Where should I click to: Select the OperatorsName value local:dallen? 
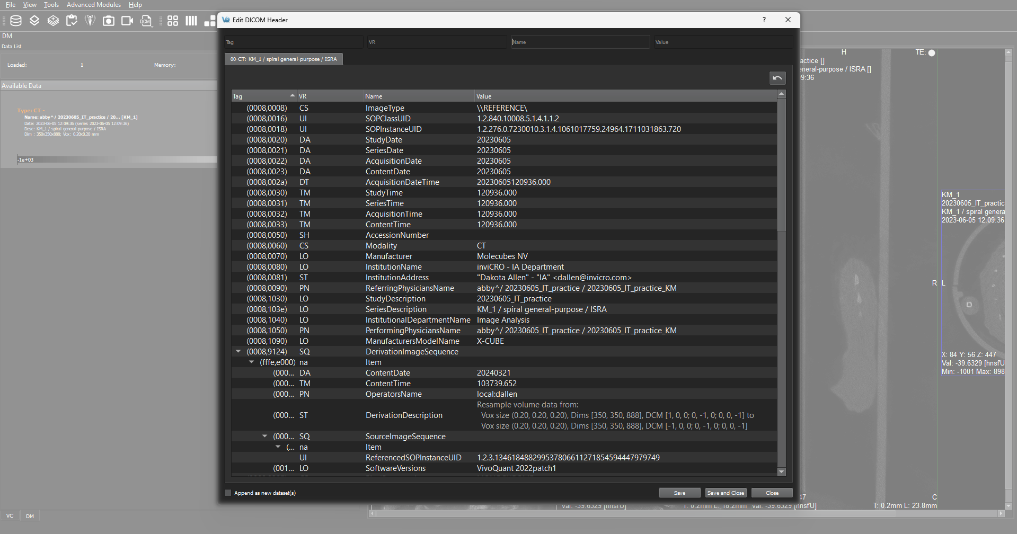coord(497,394)
